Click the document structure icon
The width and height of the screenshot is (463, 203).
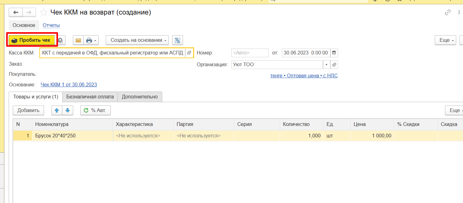click(177, 40)
